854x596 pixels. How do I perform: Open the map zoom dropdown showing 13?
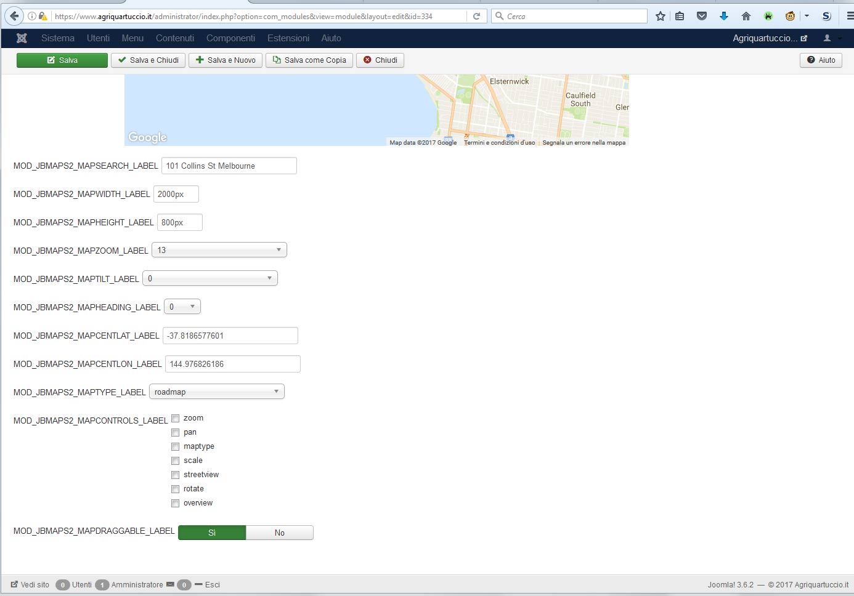click(219, 250)
